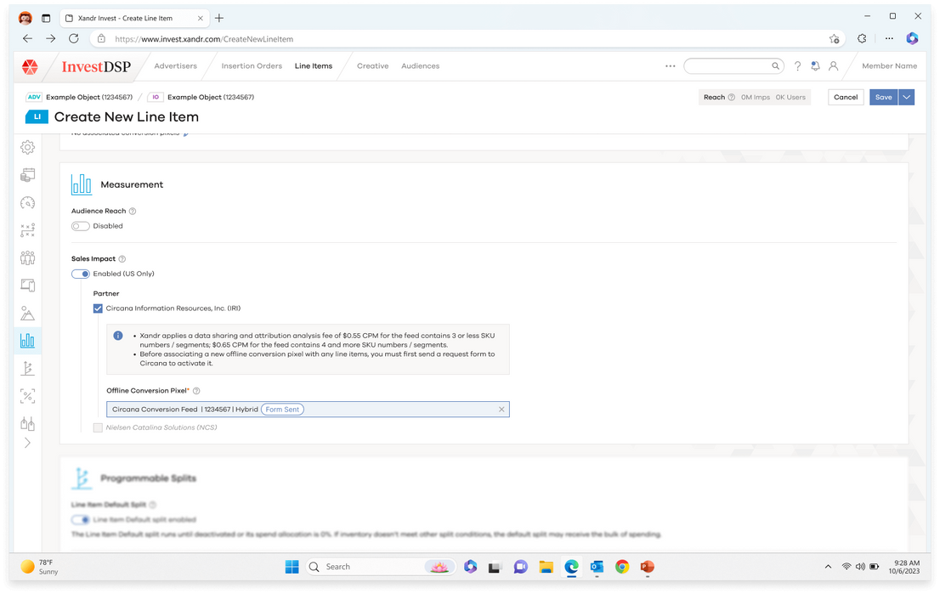
Task: Click the Form Sent tag
Action: (282, 410)
